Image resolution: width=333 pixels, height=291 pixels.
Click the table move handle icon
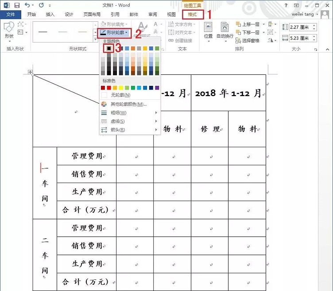pos(30,72)
